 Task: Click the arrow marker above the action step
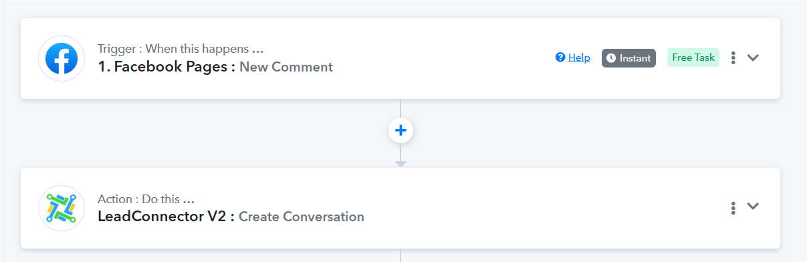(400, 164)
